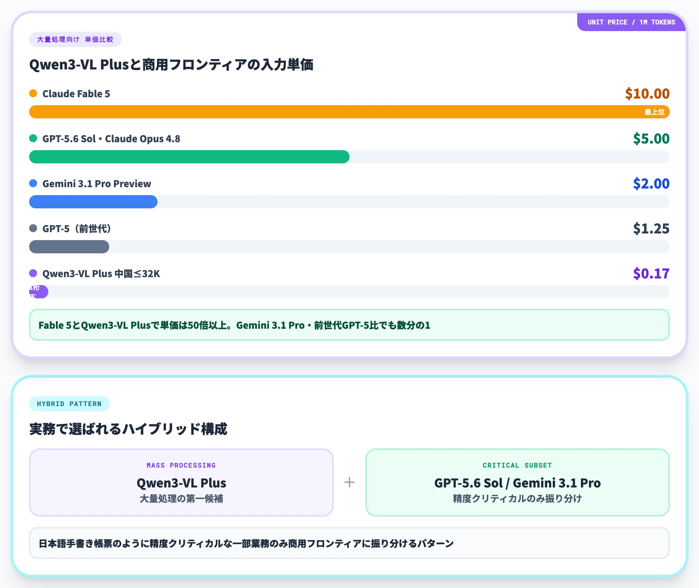Click the $10.00 price value
The width and height of the screenshot is (699, 588).
[x=647, y=94]
